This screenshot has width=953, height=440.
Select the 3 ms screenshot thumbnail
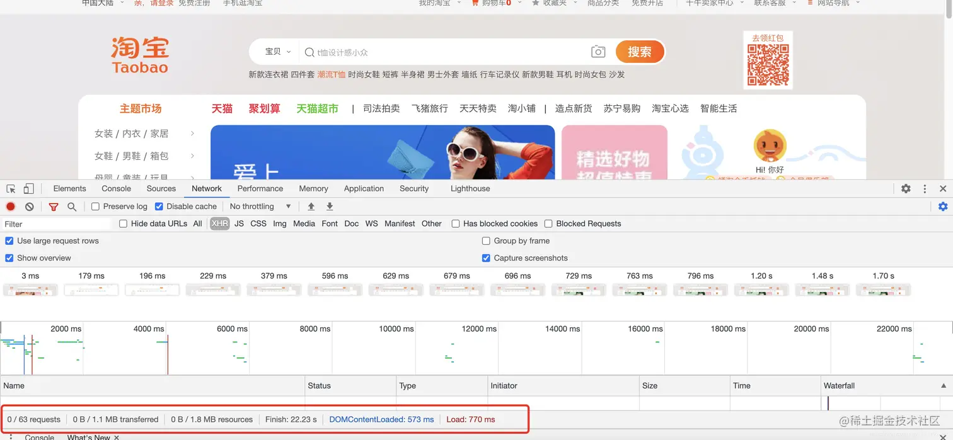(30, 290)
